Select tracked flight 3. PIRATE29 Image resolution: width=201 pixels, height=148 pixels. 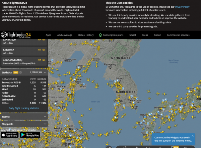tap(24, 42)
